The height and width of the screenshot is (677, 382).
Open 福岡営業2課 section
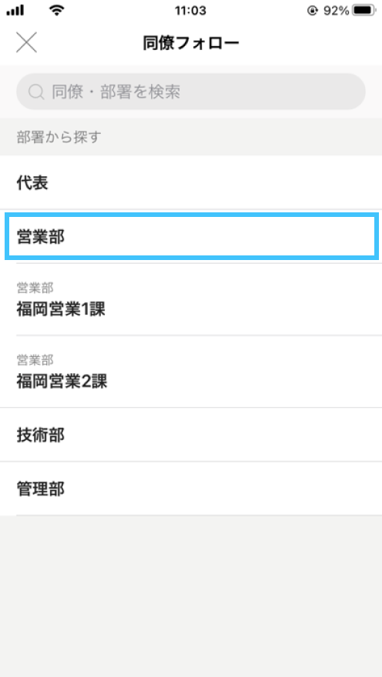pos(191,372)
